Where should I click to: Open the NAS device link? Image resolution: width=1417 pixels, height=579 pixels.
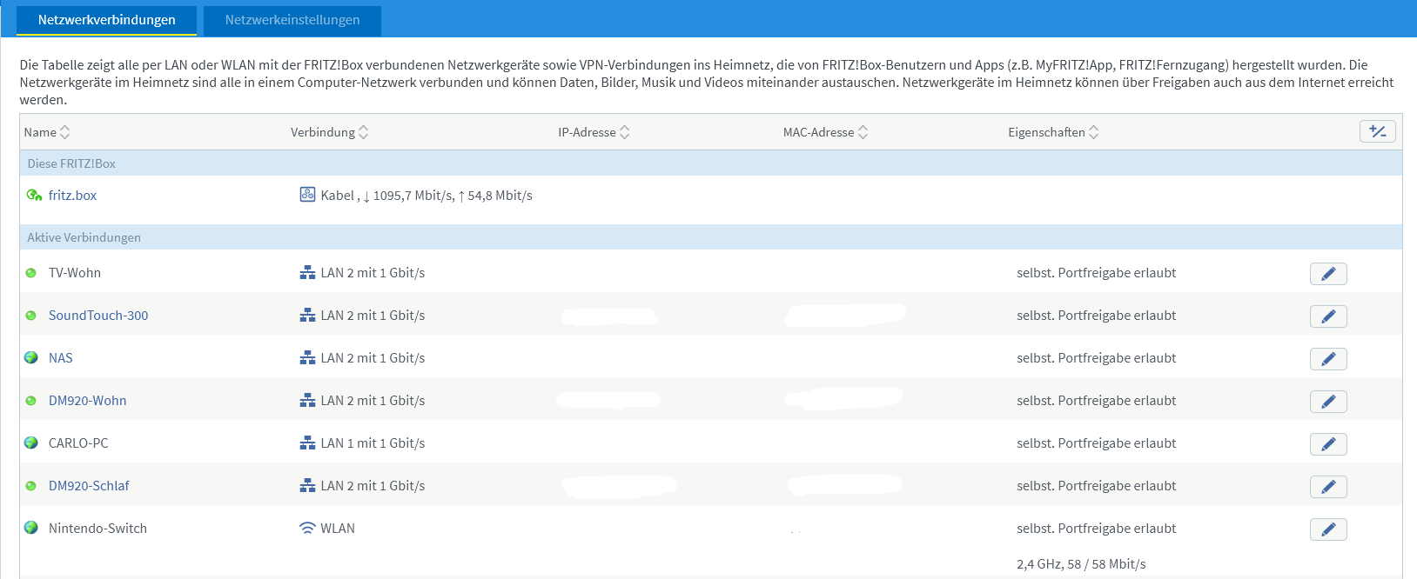pyautogui.click(x=61, y=358)
